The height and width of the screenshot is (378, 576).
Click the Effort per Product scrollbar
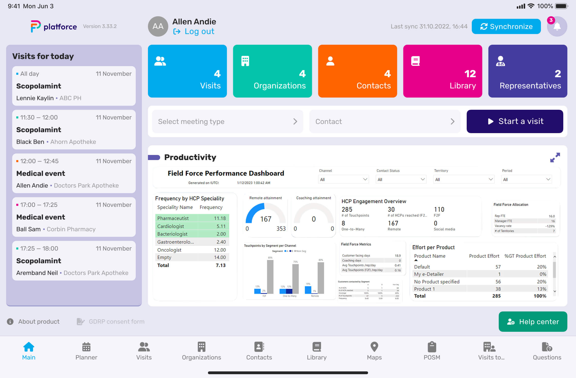pos(555,274)
